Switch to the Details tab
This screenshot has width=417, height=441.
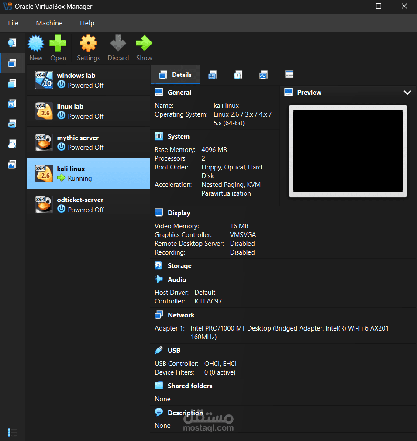[175, 75]
